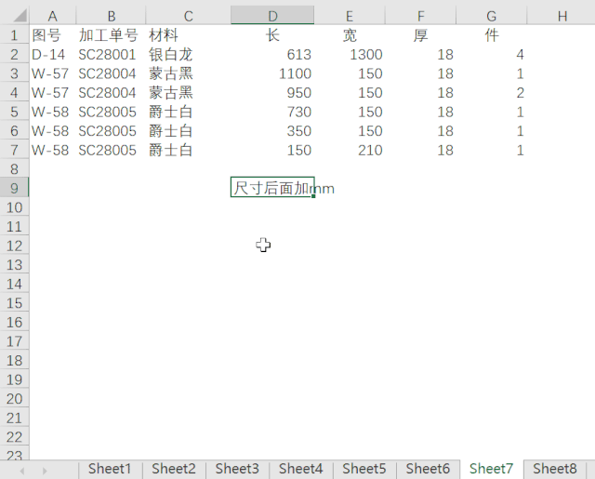Select row 14 header

pos(15,284)
